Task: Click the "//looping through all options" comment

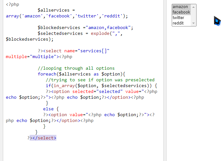Action: pos(76,68)
